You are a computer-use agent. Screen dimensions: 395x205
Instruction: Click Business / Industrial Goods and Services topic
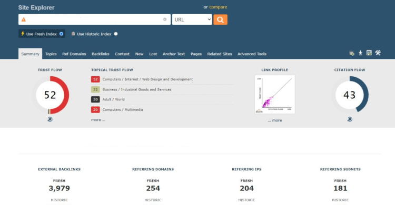click(137, 89)
